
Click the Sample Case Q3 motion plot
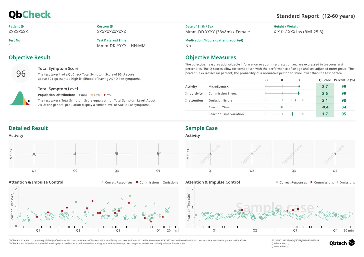tap(294, 154)
